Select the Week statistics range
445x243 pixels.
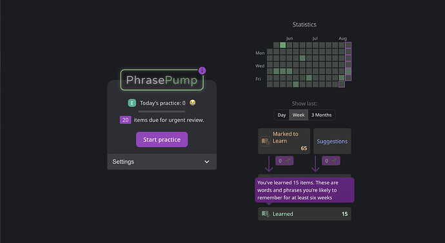299,115
